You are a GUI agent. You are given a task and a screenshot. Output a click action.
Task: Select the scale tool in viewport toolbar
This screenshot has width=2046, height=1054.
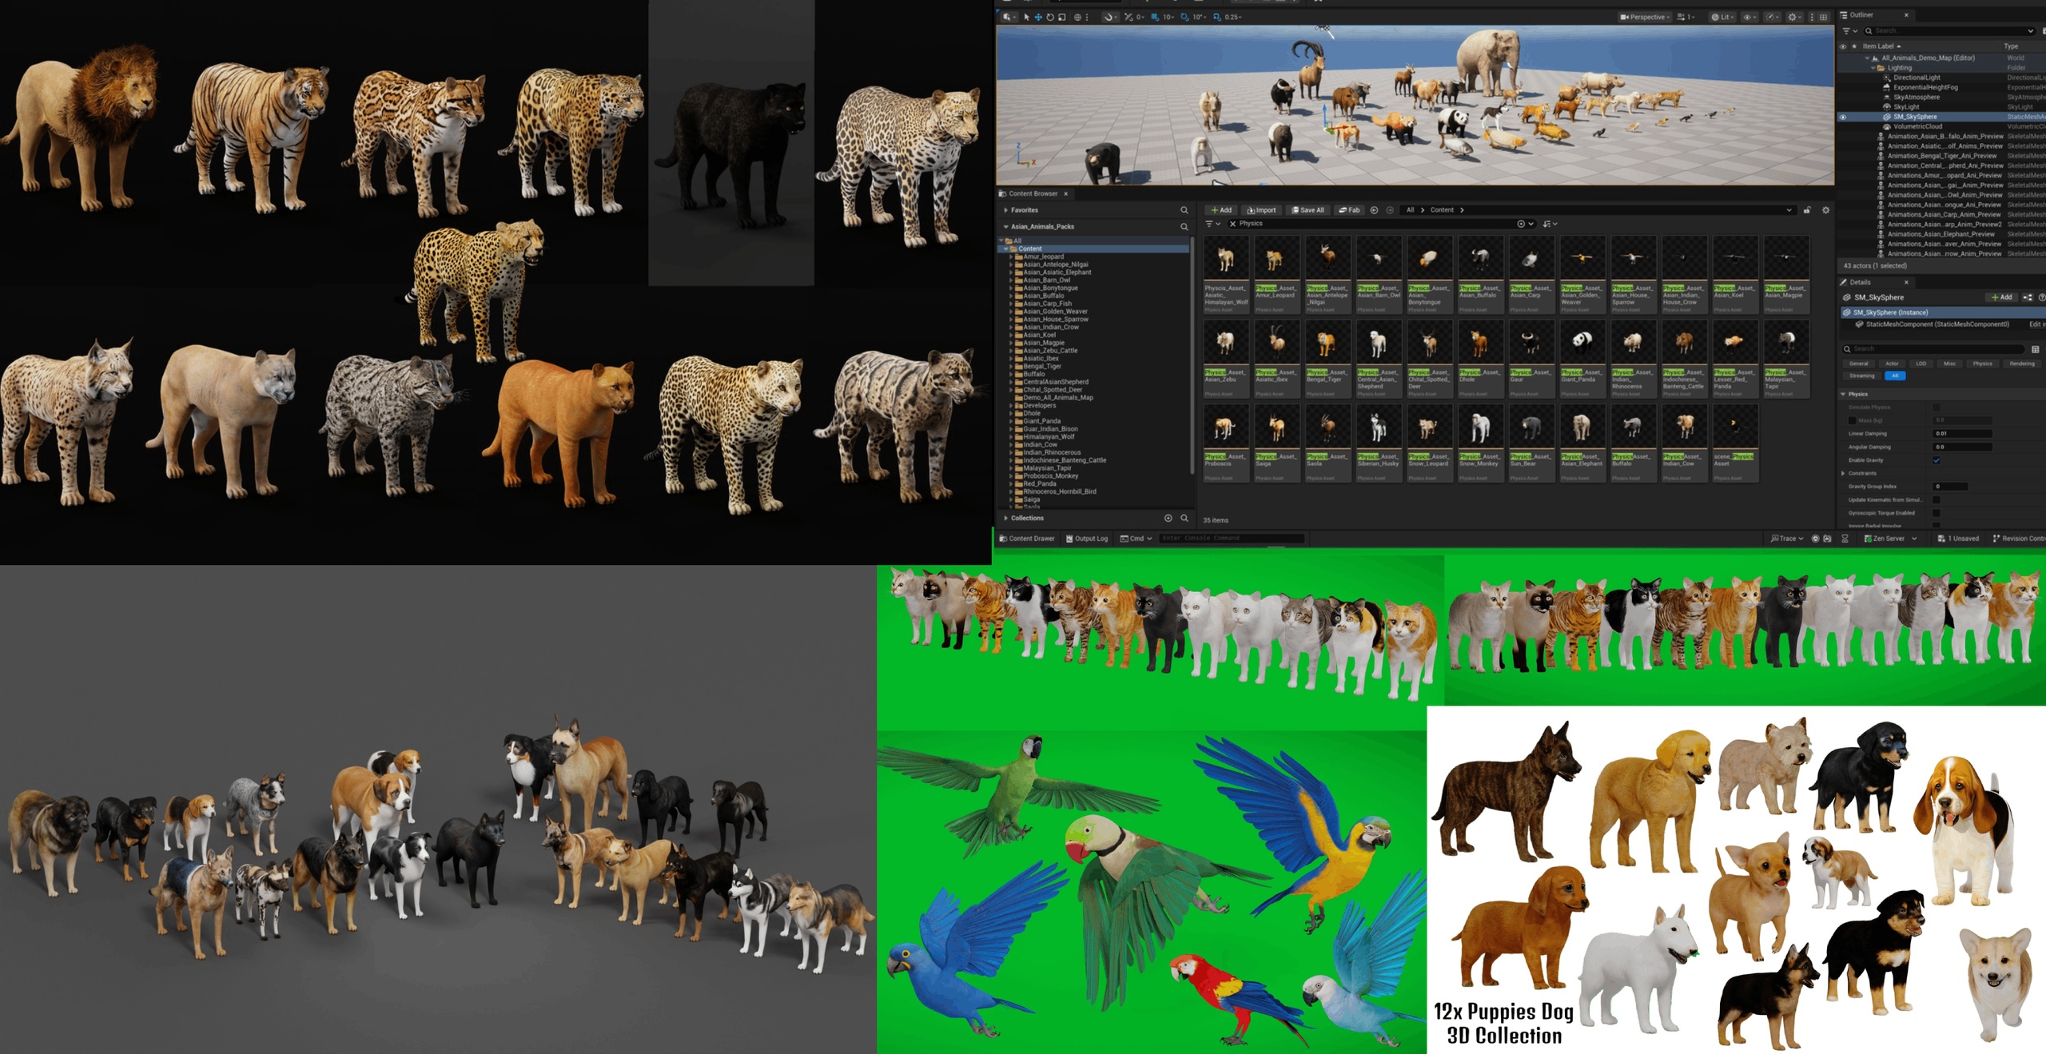[x=1062, y=17]
